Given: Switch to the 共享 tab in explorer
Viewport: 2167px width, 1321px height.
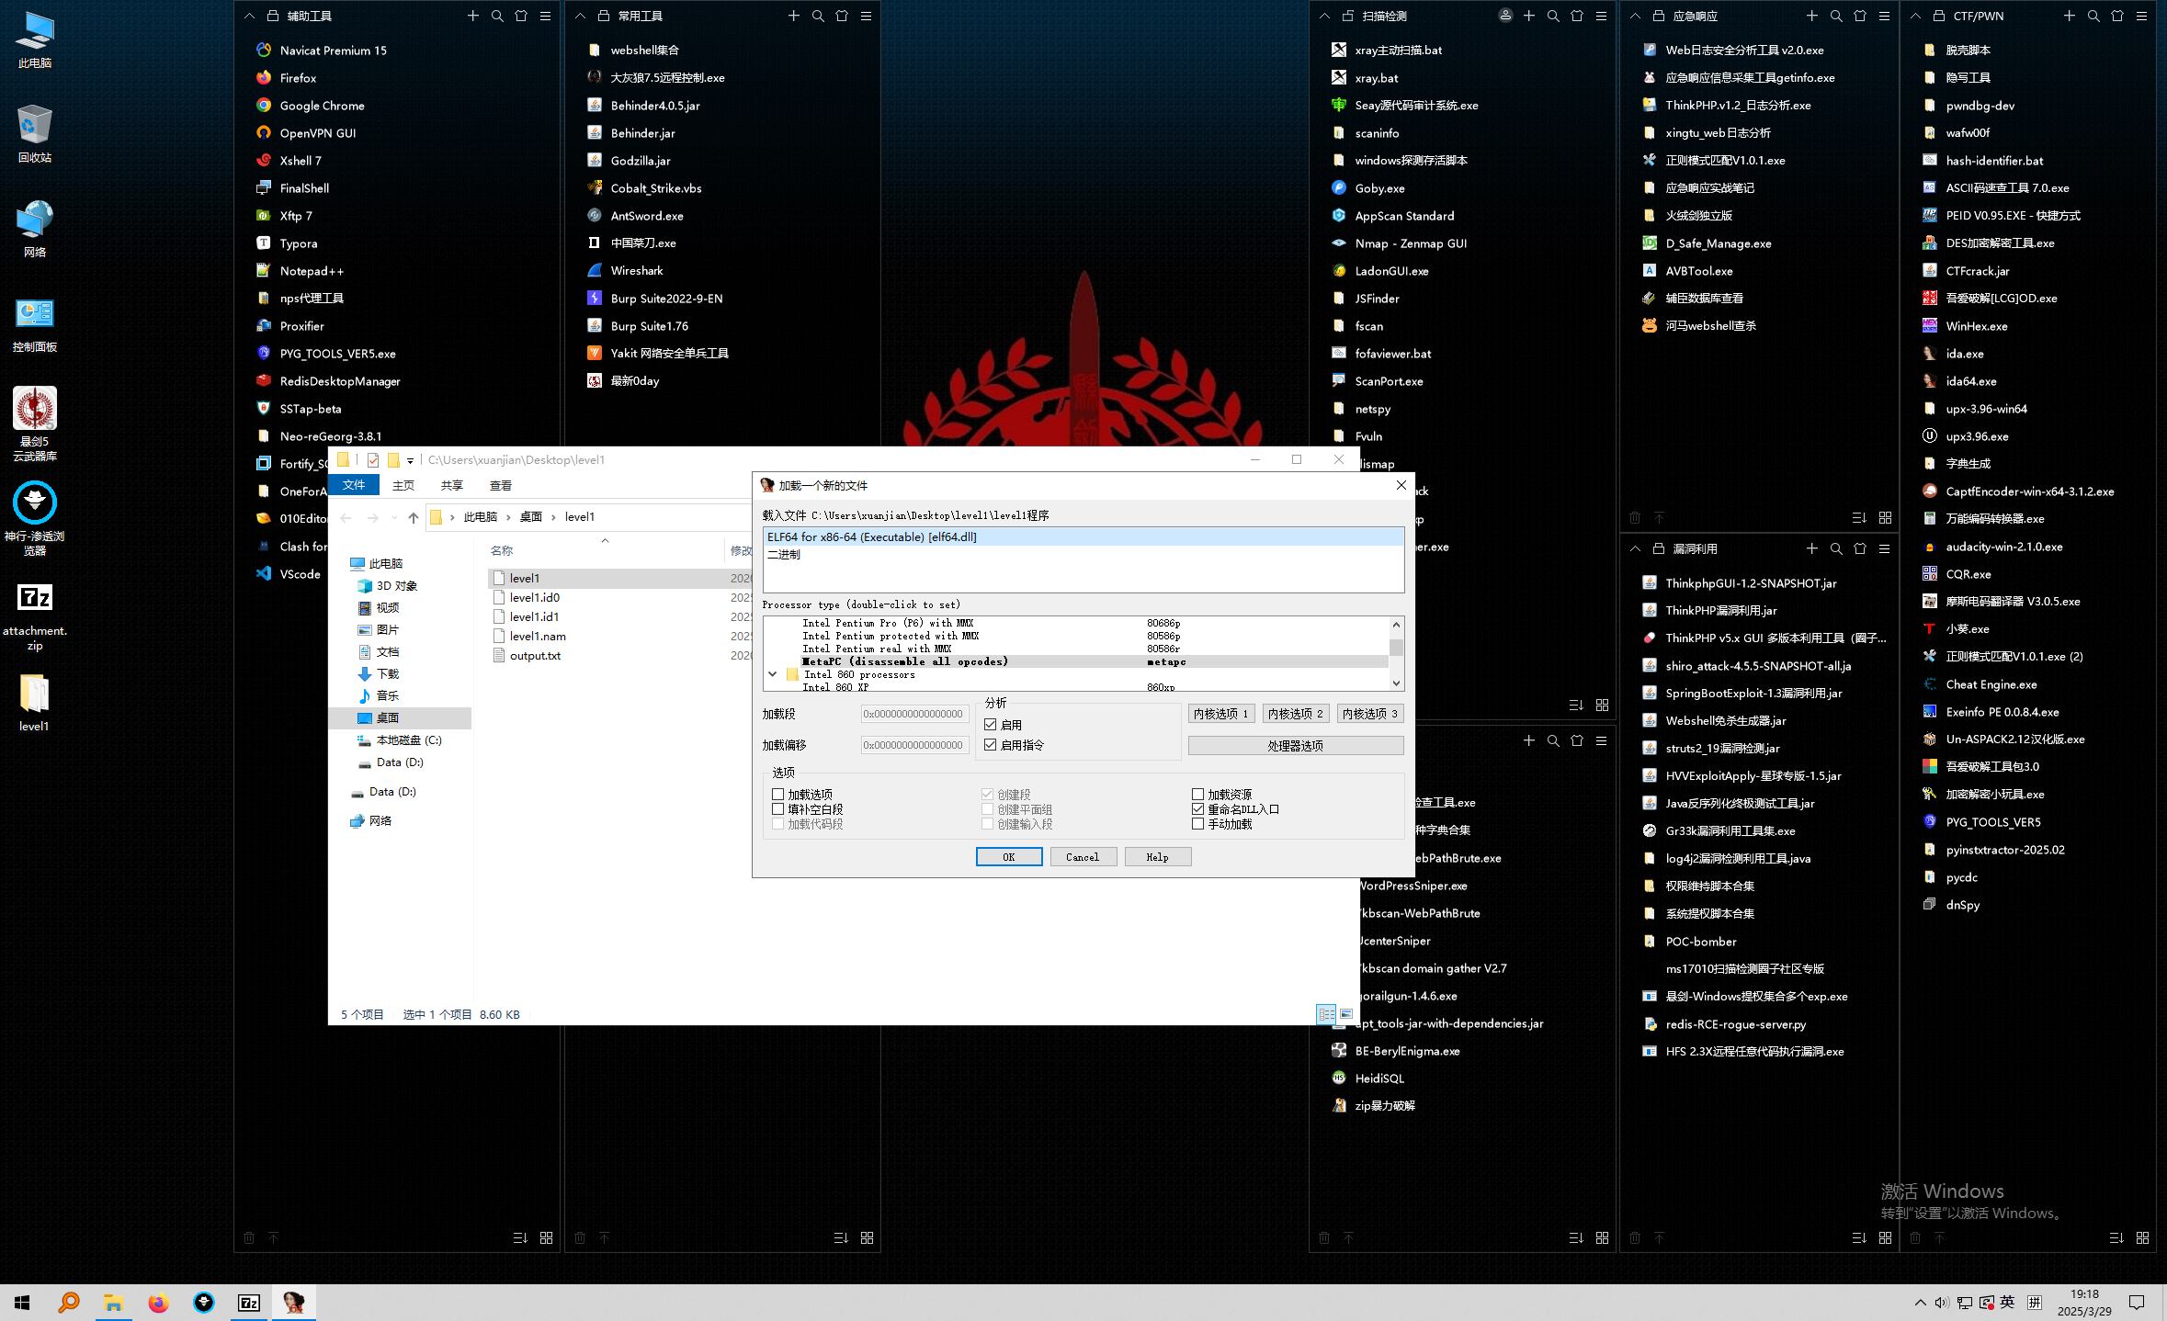Looking at the screenshot, I should click(451, 485).
